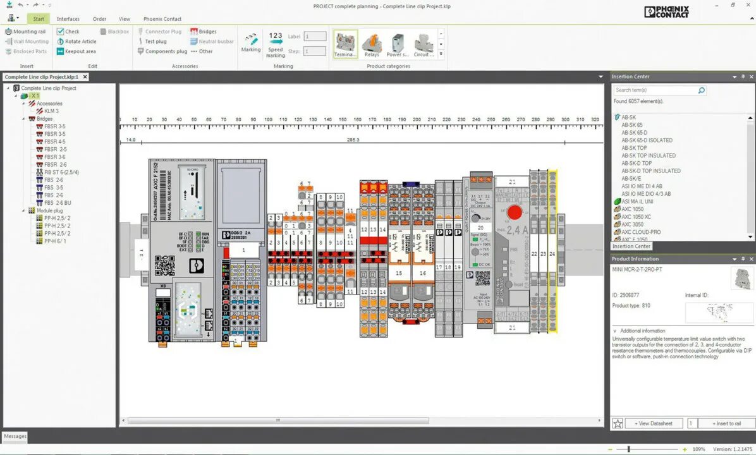Open the Other accessories option
This screenshot has height=455, width=756.
202,51
